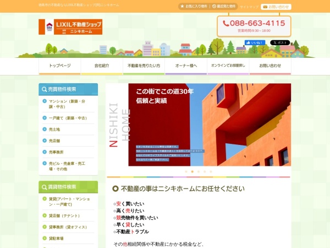
Task: Open the オーナー様へ nav tab
Action: click(x=186, y=66)
